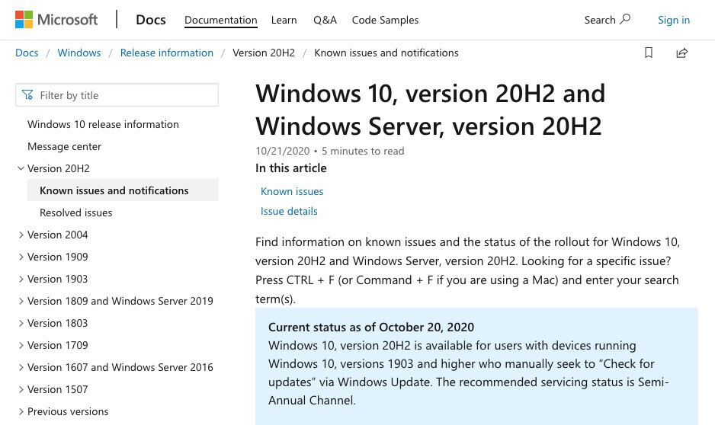
Task: Collapse the Version 20H2 tree node
Action: click(x=21, y=168)
